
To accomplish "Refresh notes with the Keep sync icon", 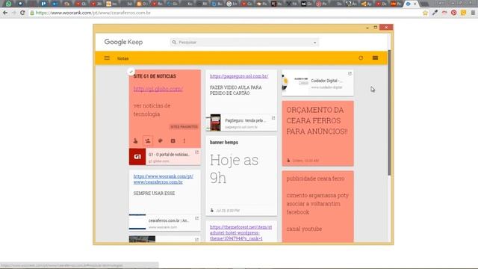I will click(x=361, y=58).
